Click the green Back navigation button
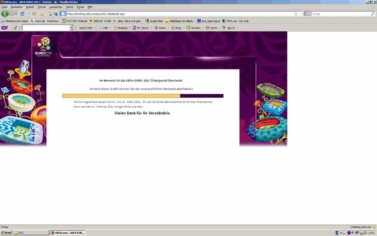The width and height of the screenshot is (377, 236). [x=5, y=13]
